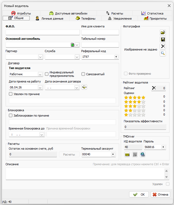Viewport: 174px width, 205px height.
Task: Switch to Доступные автомобили tab
Action: (x=68, y=13)
